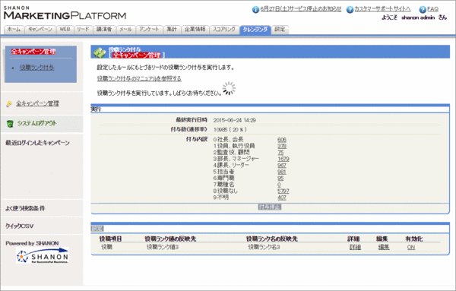The width and height of the screenshot is (456, 291).
Task: Click the Shanon Marketing Platform logo
Action: (x=65, y=13)
